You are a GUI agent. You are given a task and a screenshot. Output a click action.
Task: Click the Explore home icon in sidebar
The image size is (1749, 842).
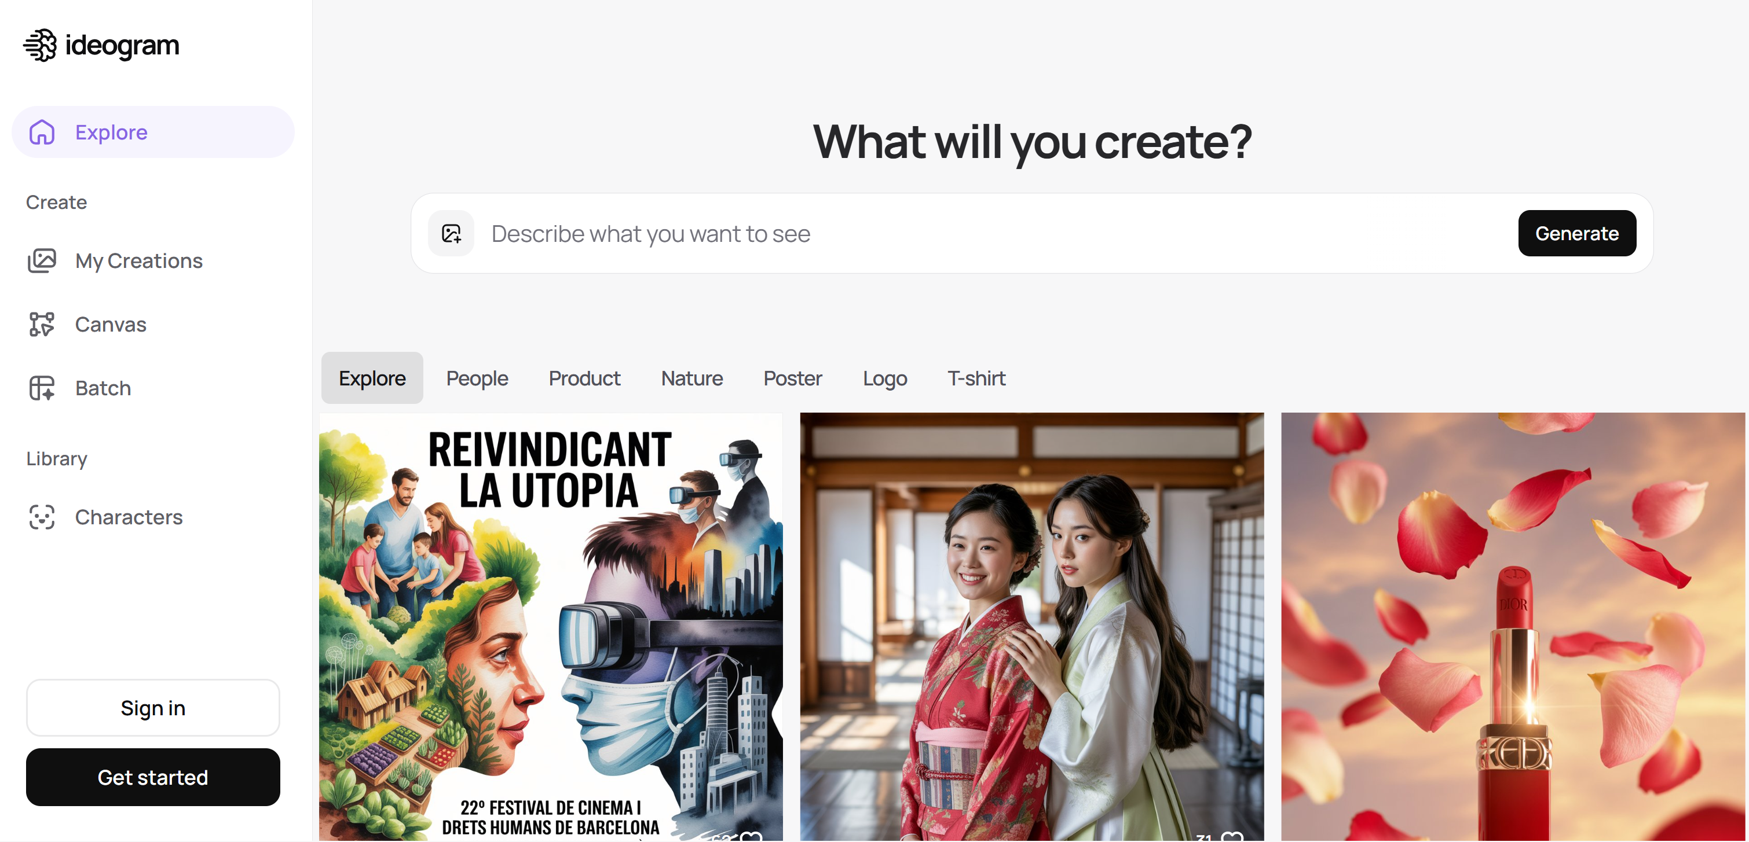click(x=42, y=133)
